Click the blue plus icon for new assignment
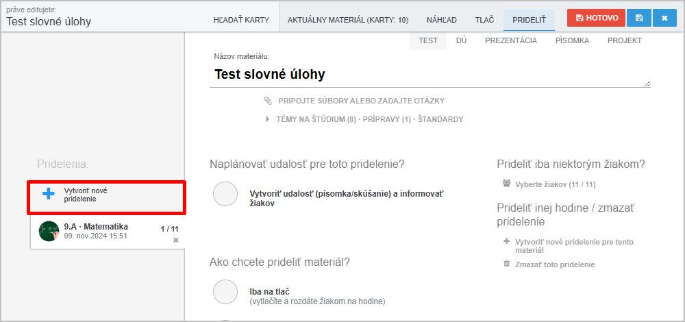Viewport: 685px width, 322px height. click(49, 194)
